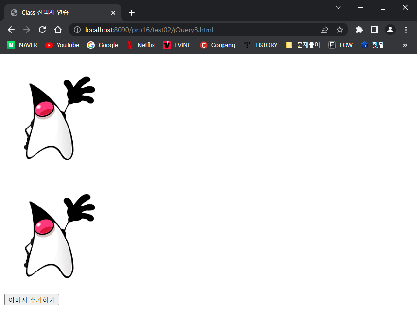Go back with the browser back arrow

coord(11,30)
